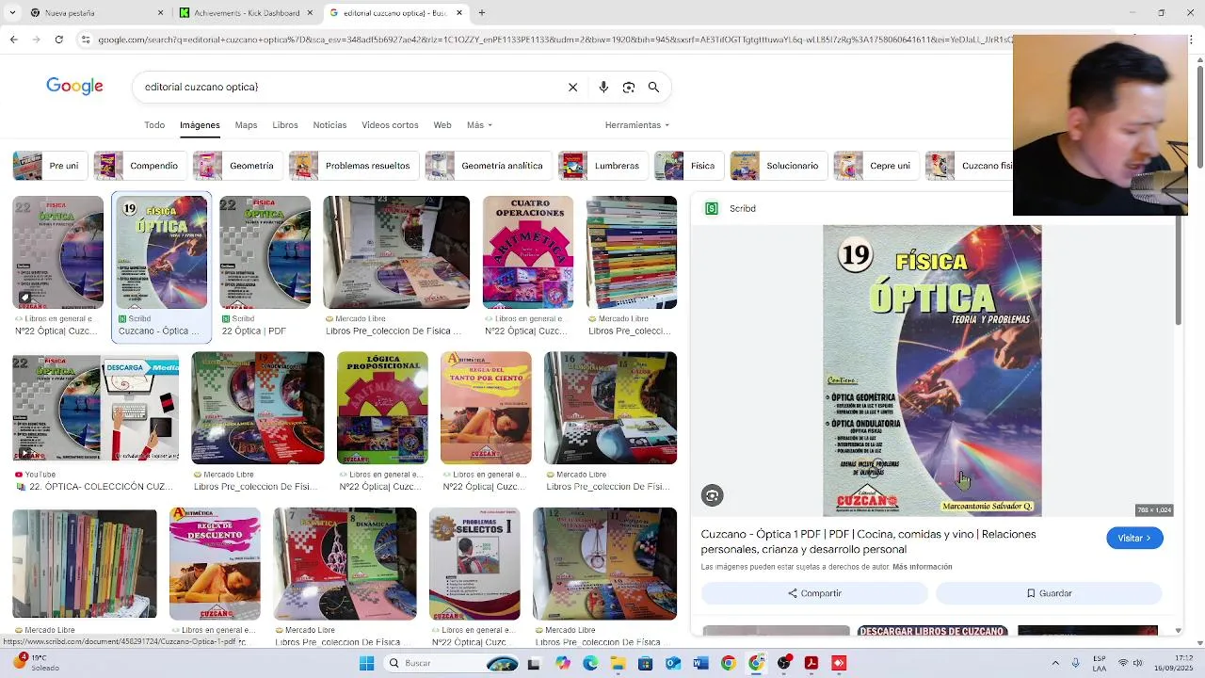
Task: Open the 'Regla de Descuento' book thumbnail
Action: point(215,564)
